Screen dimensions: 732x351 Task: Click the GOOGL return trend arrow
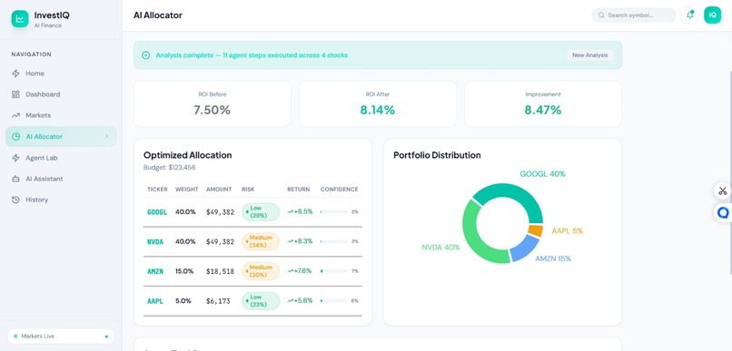tap(290, 211)
